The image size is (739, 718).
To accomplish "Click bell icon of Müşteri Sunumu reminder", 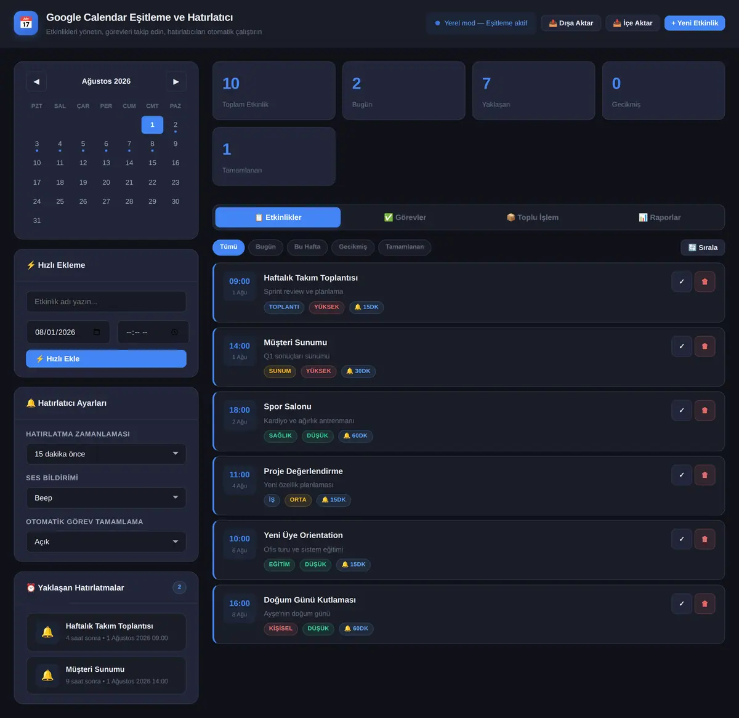I will [47, 675].
